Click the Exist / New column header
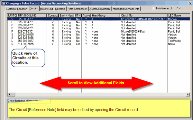This screenshot has height=120, width=193. point(66,16)
